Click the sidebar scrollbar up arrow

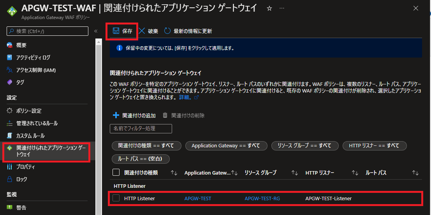98,41
